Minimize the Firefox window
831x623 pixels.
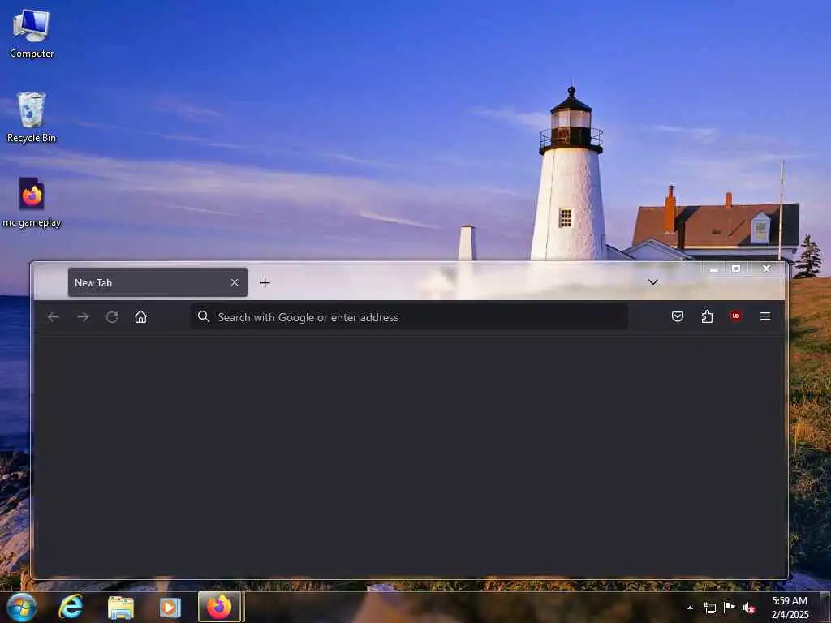click(x=714, y=269)
